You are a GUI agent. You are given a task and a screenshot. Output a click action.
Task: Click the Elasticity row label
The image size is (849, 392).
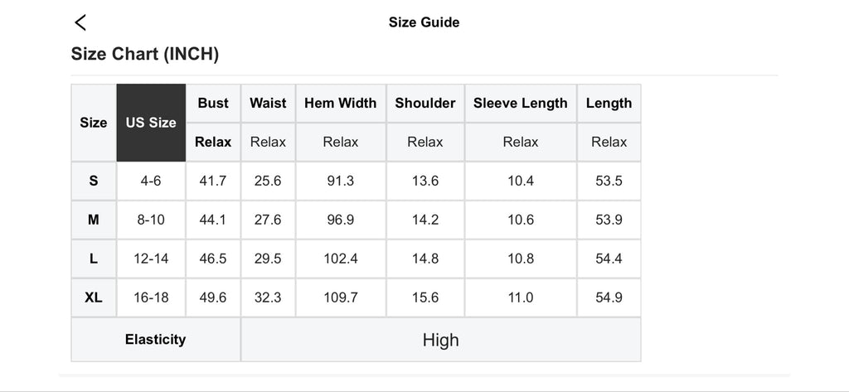tap(156, 340)
